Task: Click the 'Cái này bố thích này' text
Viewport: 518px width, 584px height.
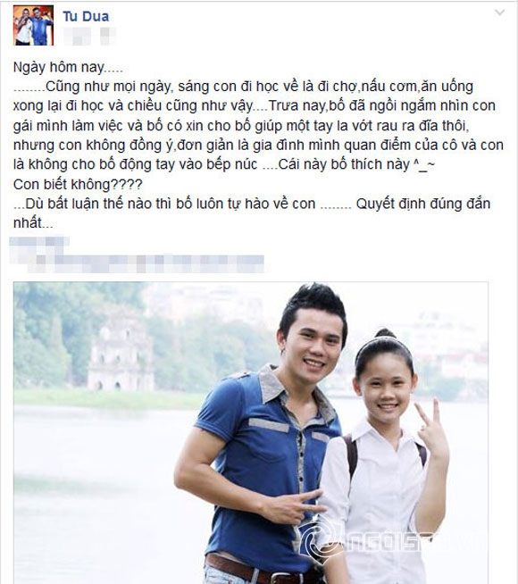Action: 344,164
